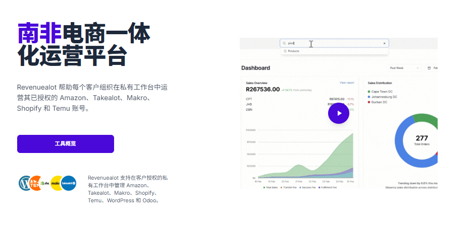Click the "277 Total Orders" donut center
This screenshot has height=234, width=476.
click(x=421, y=140)
